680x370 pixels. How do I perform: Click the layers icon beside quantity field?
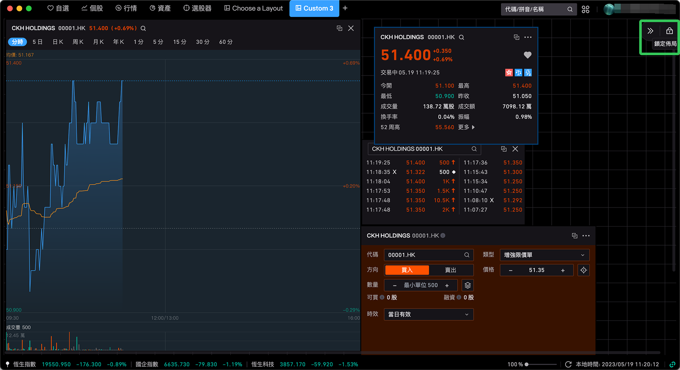467,285
